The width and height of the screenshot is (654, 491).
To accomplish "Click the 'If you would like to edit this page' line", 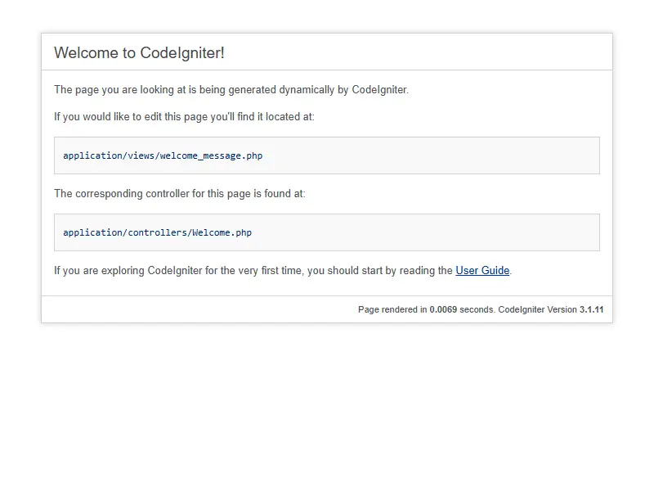I will click(x=184, y=116).
